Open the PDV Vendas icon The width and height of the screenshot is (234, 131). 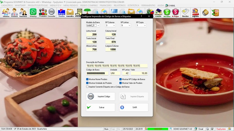61,13
